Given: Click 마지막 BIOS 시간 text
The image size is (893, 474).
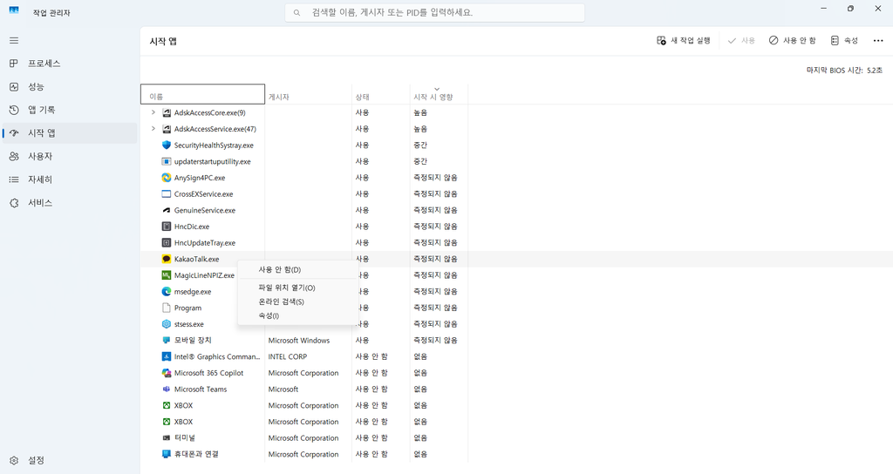Looking at the screenshot, I should (844, 70).
